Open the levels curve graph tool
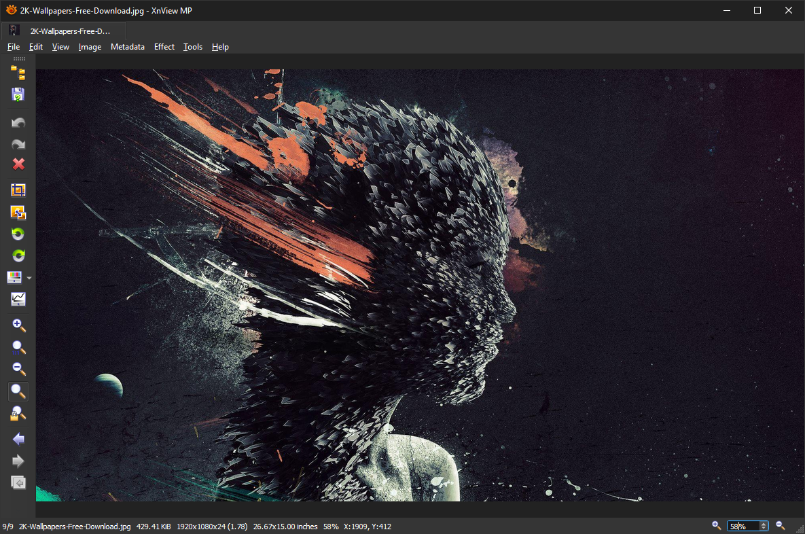The image size is (805, 534). [18, 299]
